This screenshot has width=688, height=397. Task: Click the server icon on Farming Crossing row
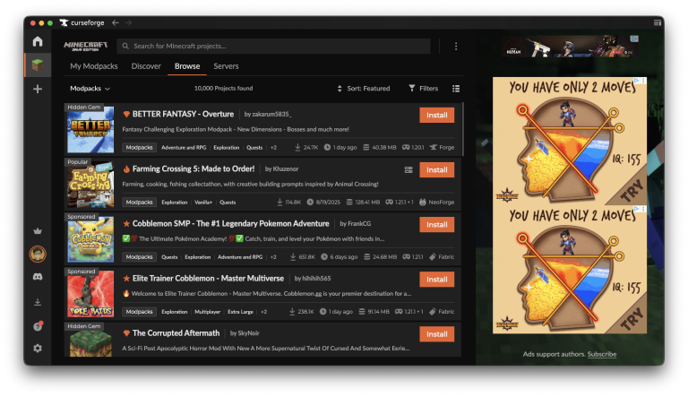pos(408,170)
